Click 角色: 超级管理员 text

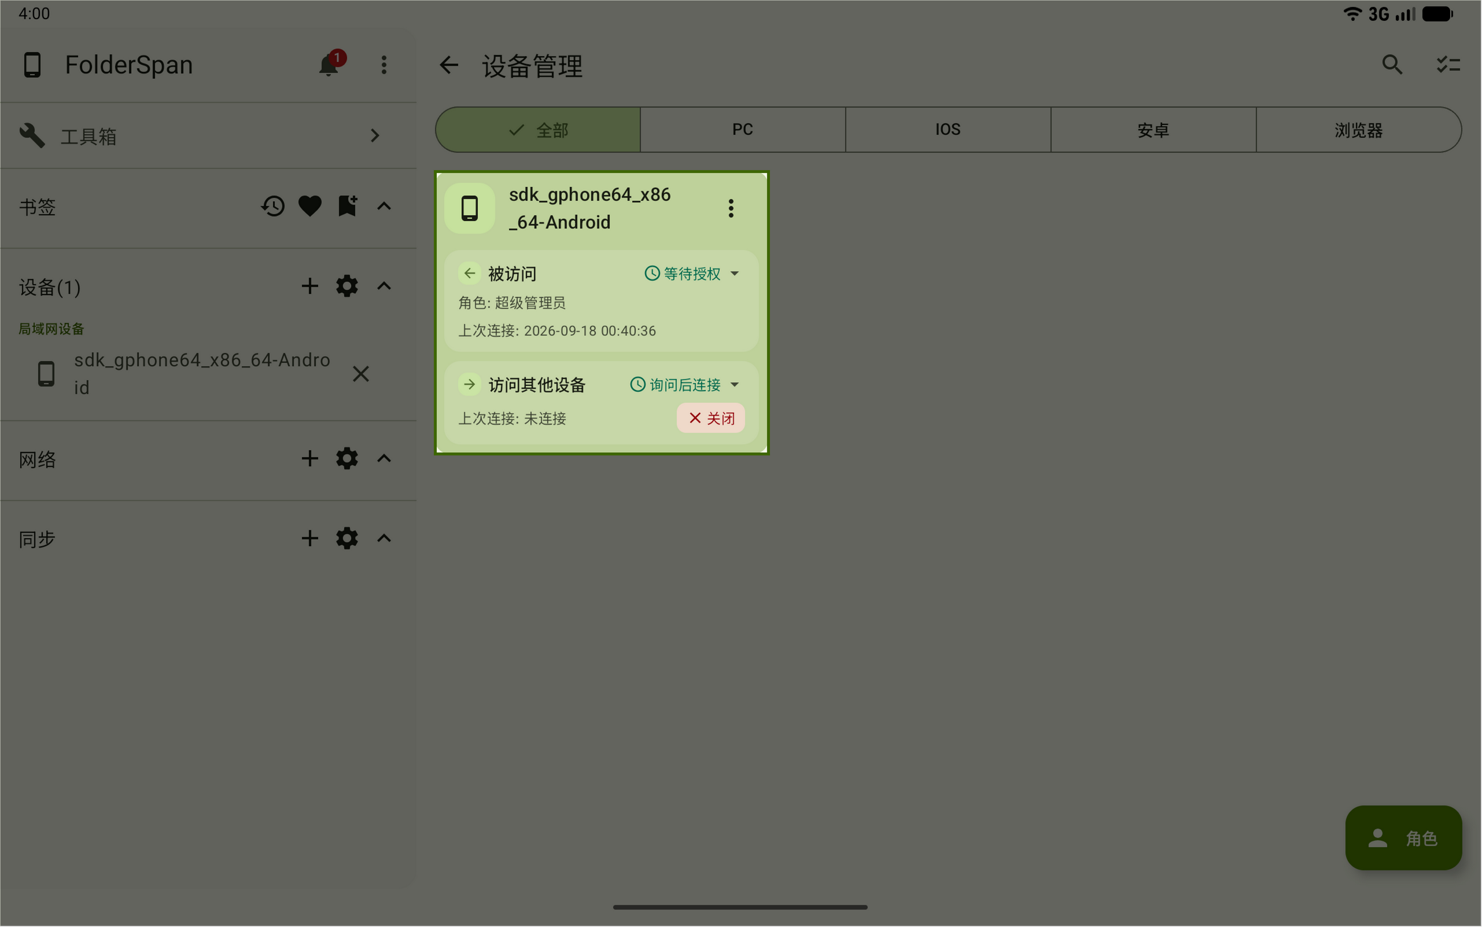tap(513, 303)
